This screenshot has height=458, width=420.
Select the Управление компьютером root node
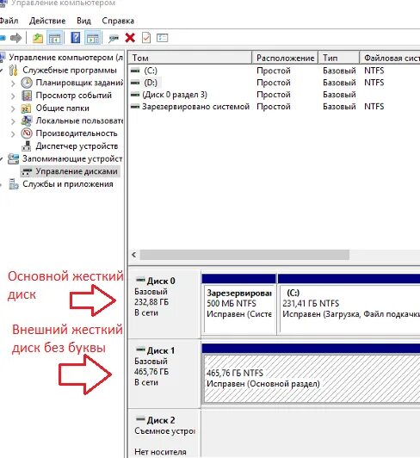tap(65, 58)
